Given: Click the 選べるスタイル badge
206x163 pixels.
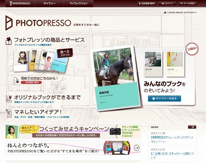Looking at the screenshot, I should coord(65,53).
